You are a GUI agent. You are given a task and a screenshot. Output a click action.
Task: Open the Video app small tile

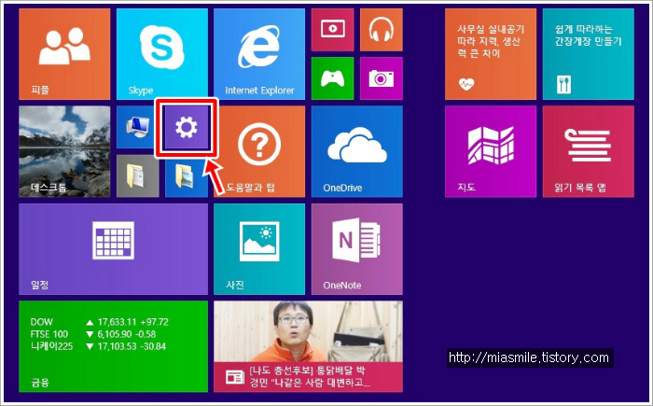pos(332,30)
